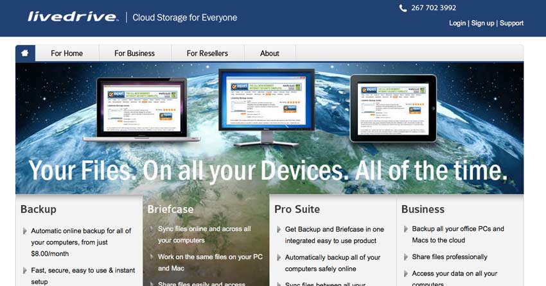Click the arrow bullet beside 'Backup all your office PCs'
Image resolution: width=546 pixels, height=286 pixels.
coord(406,229)
